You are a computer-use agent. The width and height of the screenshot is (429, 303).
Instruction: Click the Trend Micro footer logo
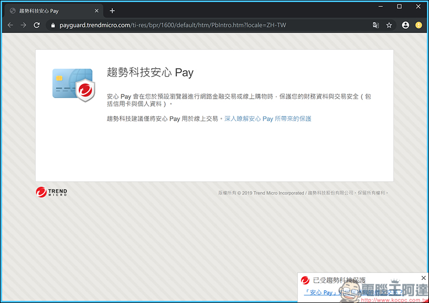[51, 192]
